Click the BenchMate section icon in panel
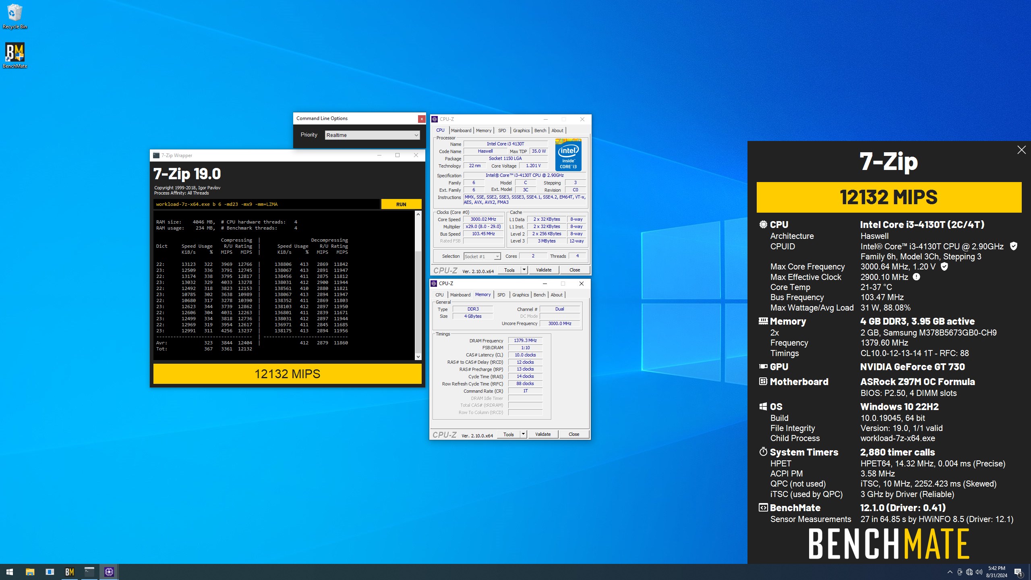This screenshot has width=1031, height=580. point(763,507)
